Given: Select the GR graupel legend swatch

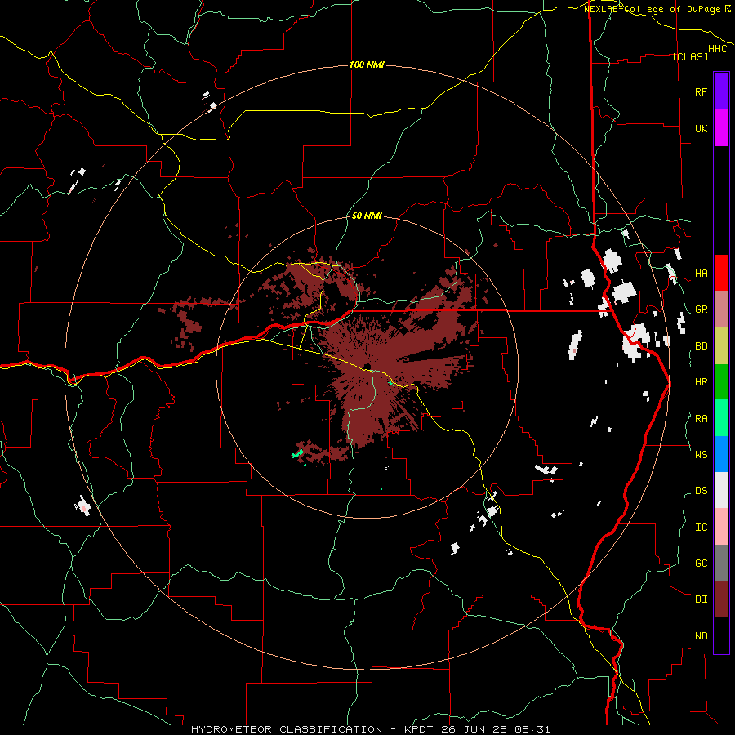Looking at the screenshot, I should point(721,310).
